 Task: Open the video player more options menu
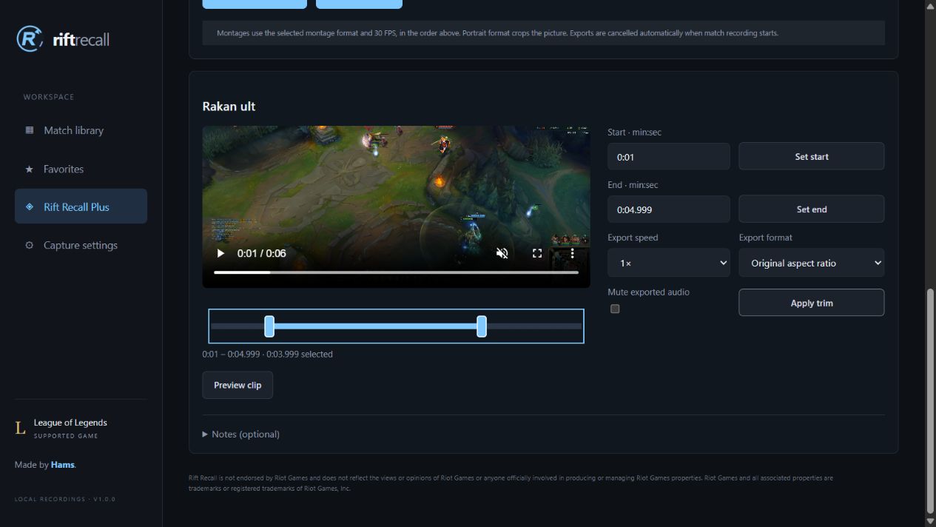click(572, 253)
